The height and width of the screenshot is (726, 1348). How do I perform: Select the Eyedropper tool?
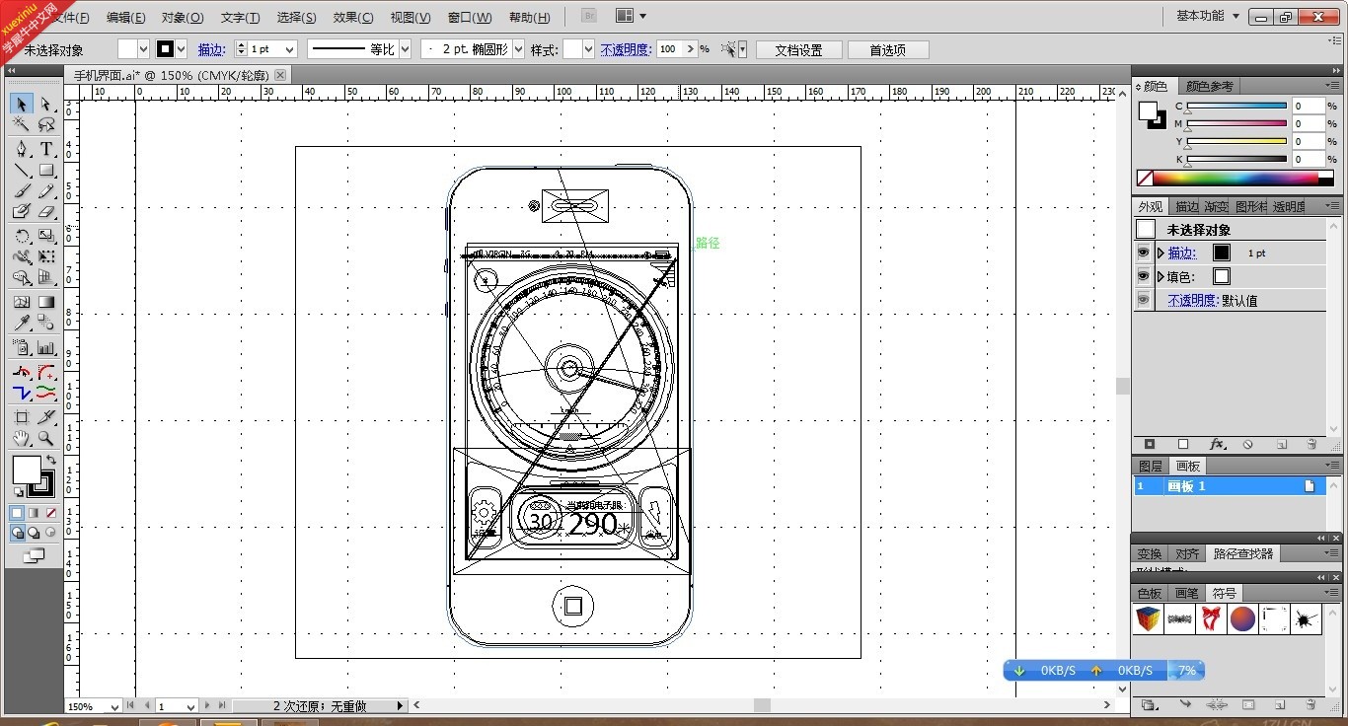tap(22, 323)
